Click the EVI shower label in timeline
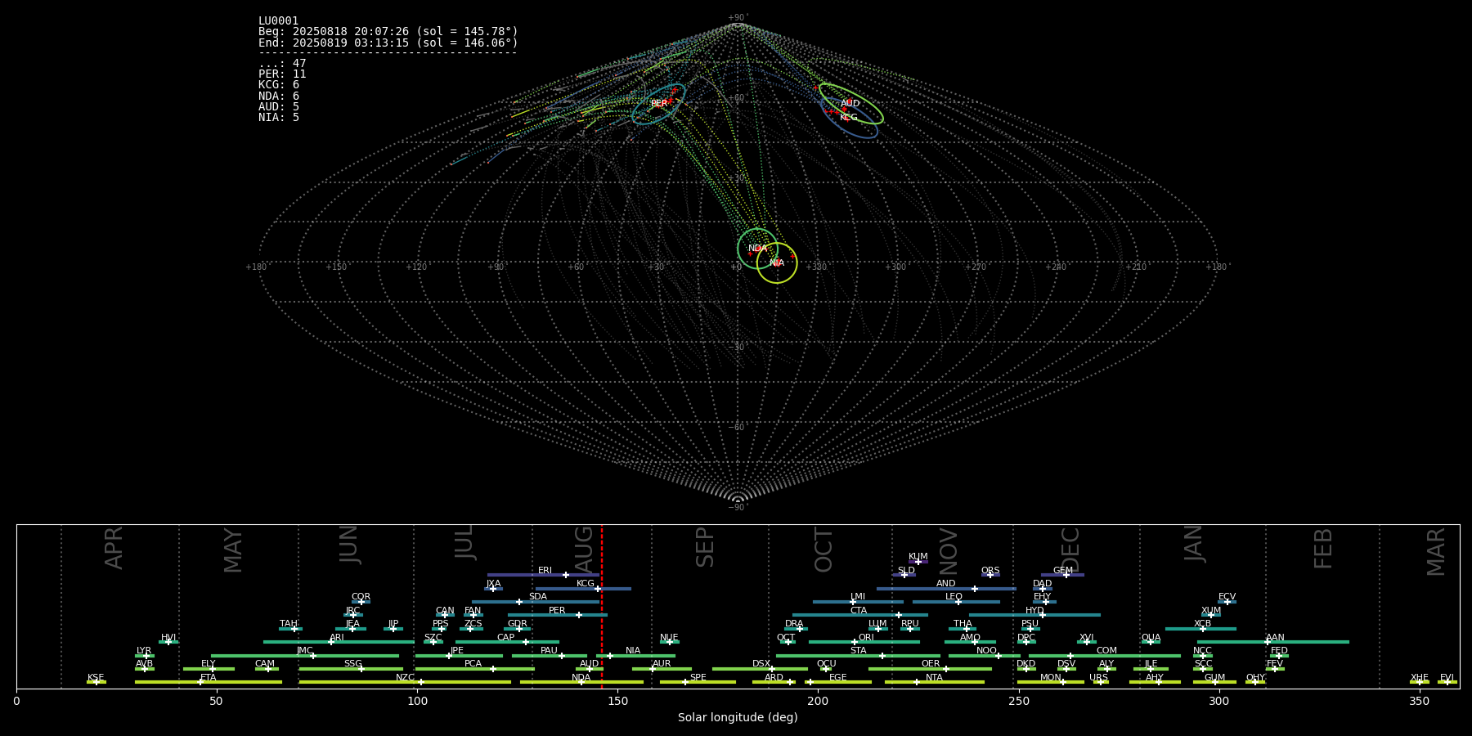 [x=1447, y=678]
